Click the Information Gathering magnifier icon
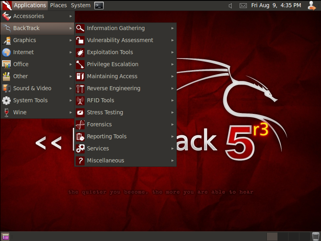This screenshot has height=241, width=321. click(80, 28)
